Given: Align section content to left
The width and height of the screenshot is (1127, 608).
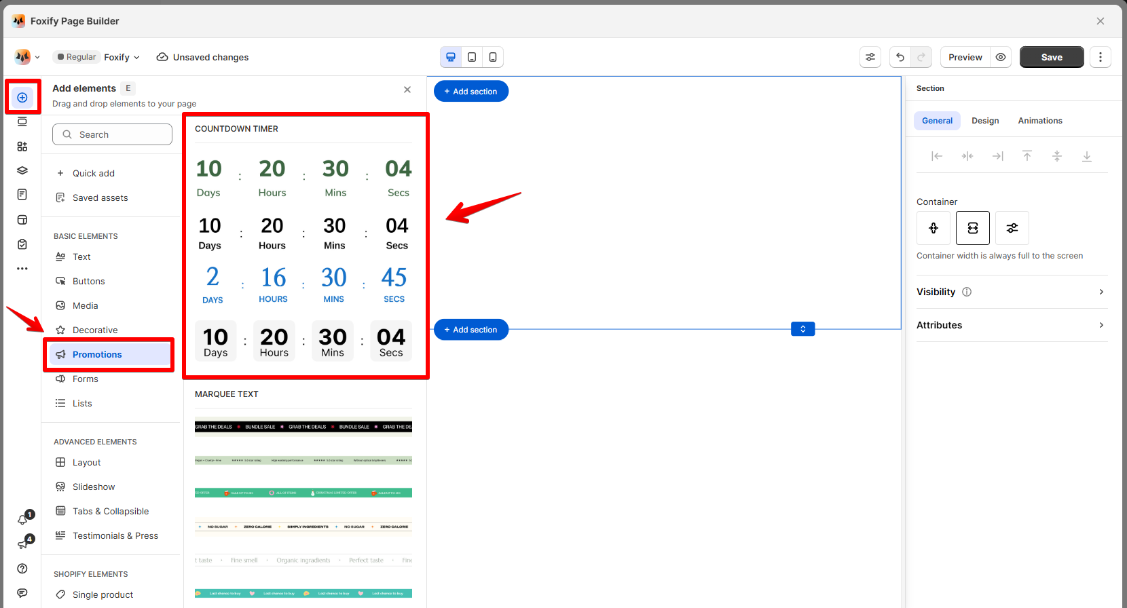Looking at the screenshot, I should tap(937, 156).
